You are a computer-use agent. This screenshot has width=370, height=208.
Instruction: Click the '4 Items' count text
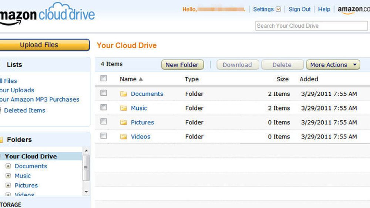(112, 64)
